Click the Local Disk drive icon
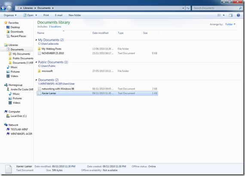The image size is (245, 176). point(8,116)
